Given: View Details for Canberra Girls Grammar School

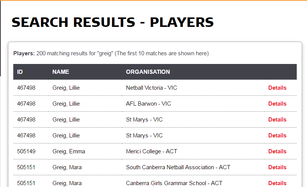Looking at the screenshot, I should click(x=277, y=183).
